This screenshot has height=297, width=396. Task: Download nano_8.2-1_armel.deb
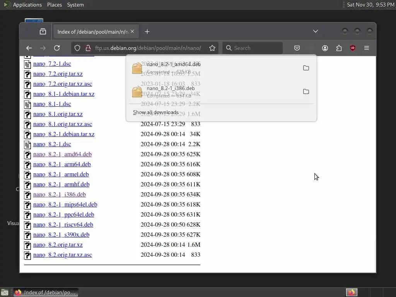click(x=61, y=174)
